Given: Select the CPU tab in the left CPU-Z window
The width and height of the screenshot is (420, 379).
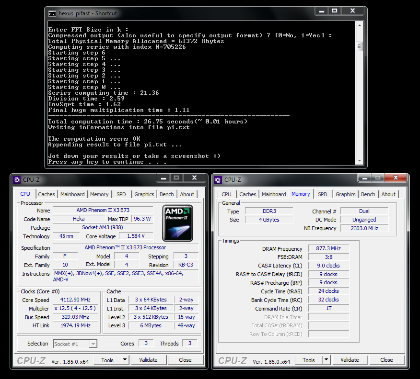Looking at the screenshot, I should 25,194.
